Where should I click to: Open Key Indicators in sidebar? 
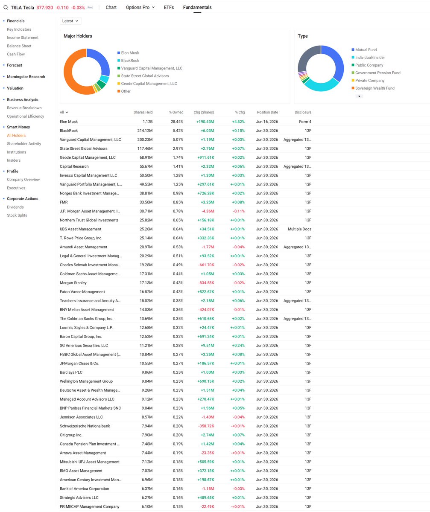pyautogui.click(x=19, y=29)
